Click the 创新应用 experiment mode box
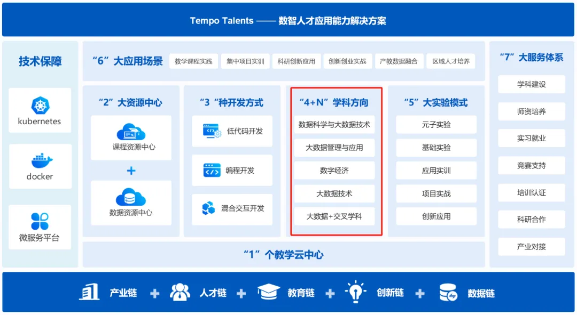This screenshot has height=315, width=577. click(x=436, y=216)
